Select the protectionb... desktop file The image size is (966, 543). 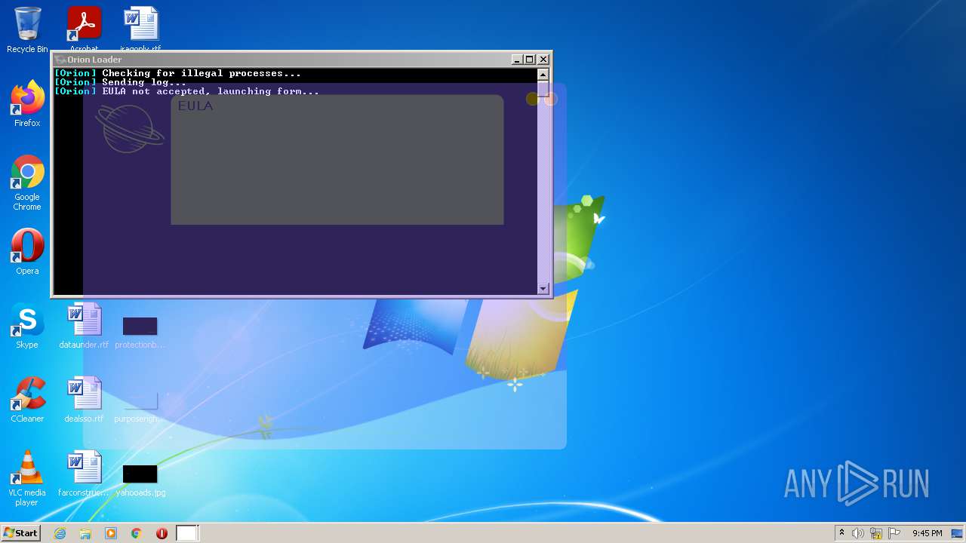pyautogui.click(x=140, y=332)
